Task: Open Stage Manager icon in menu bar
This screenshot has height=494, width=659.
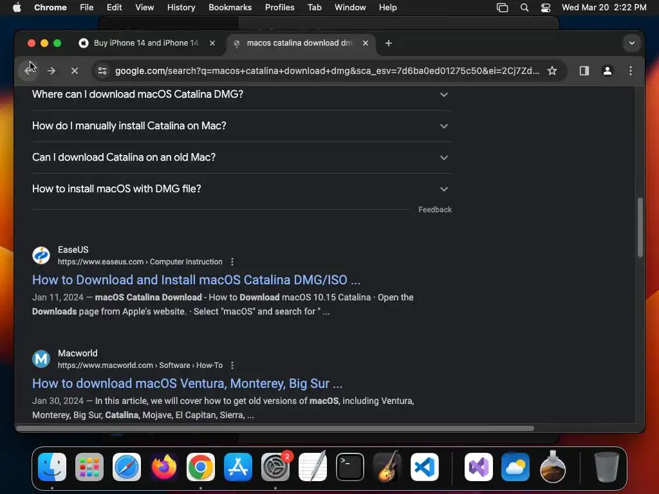Action: point(502,8)
